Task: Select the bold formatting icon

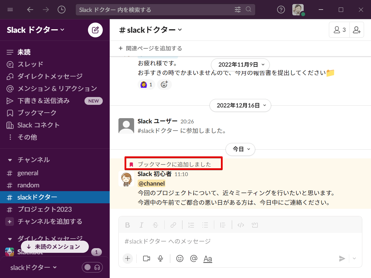Action: coord(127,225)
